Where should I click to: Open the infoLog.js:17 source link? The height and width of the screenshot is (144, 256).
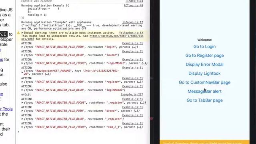[x=132, y=22]
